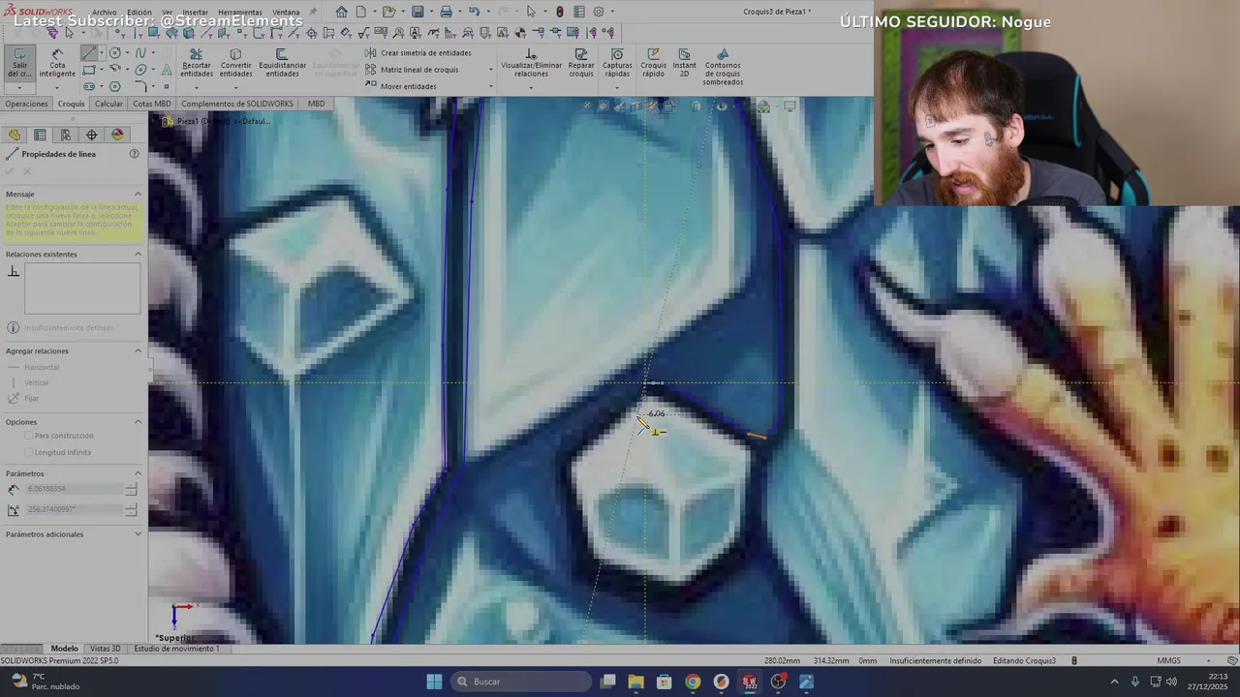
Task: Click the Relaciones existentes list box
Action: coord(82,288)
